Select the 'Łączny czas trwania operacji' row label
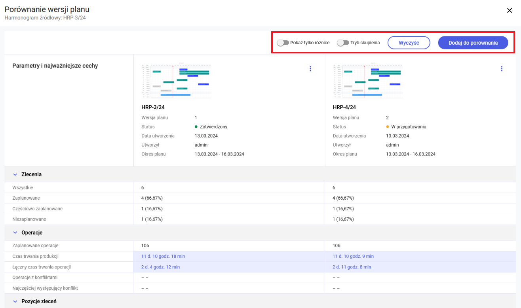 pos(42,267)
